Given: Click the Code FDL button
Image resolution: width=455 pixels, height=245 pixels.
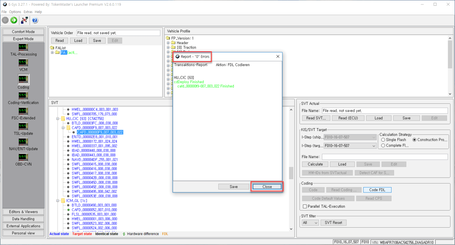Looking at the screenshot, I should (x=377, y=190).
